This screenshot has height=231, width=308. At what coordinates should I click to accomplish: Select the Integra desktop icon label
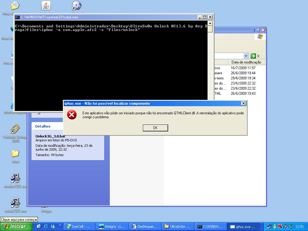pos(46,211)
